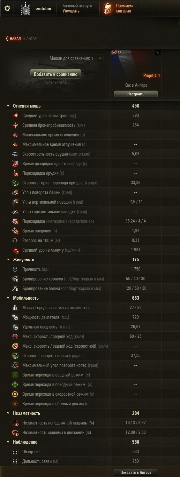The height and width of the screenshot is (477, 180).
Task: Click the Время сведения aiming icon
Action: coord(15,231)
